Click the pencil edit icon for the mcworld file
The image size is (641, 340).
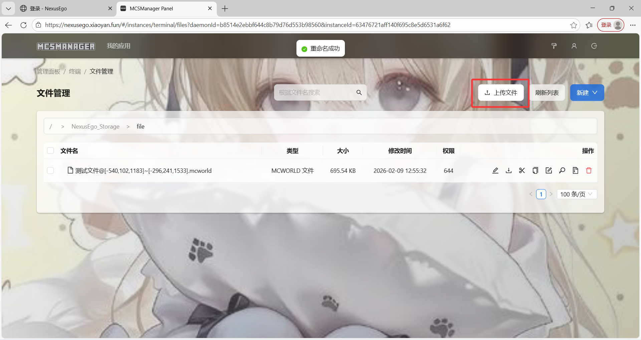[x=495, y=170]
